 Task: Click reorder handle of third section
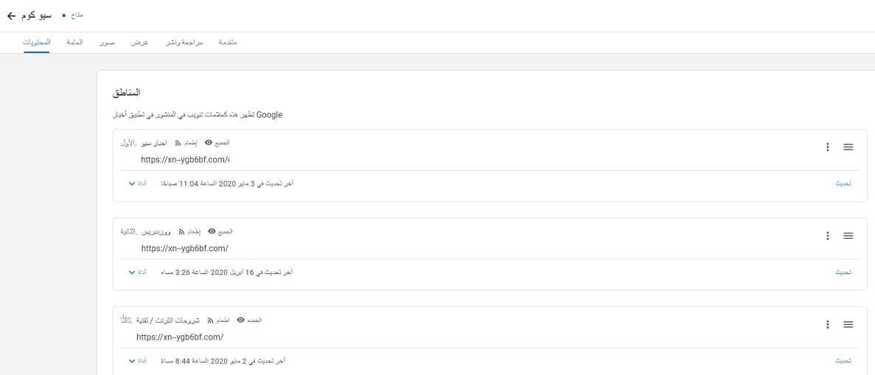[848, 324]
